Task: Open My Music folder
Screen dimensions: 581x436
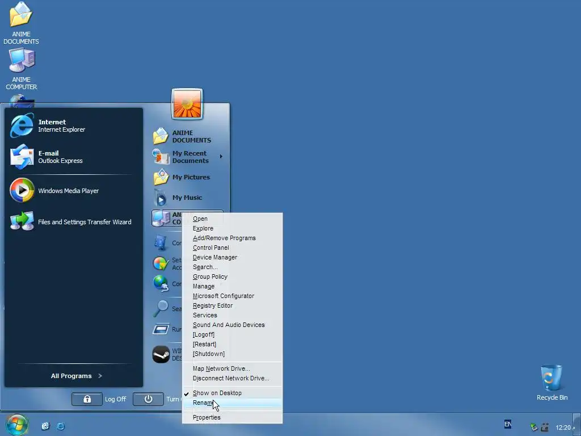Action: click(x=187, y=198)
